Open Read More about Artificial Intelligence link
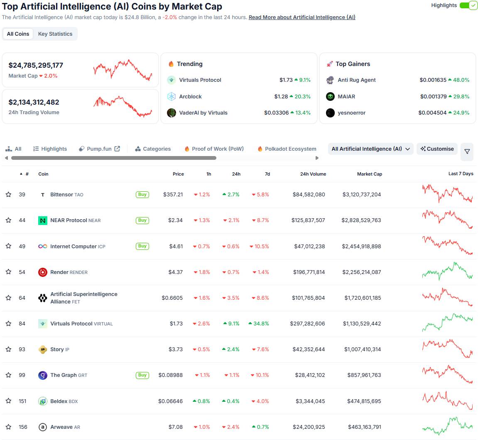The height and width of the screenshot is (440, 478). [x=302, y=17]
